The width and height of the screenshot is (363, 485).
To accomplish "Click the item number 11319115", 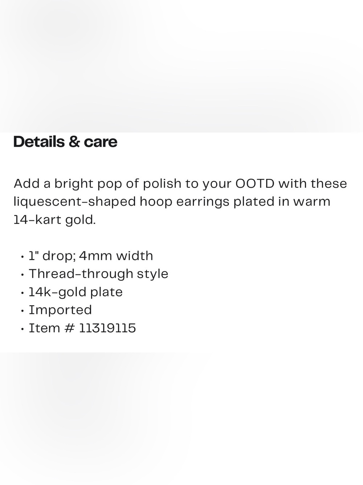I will click(x=107, y=328).
